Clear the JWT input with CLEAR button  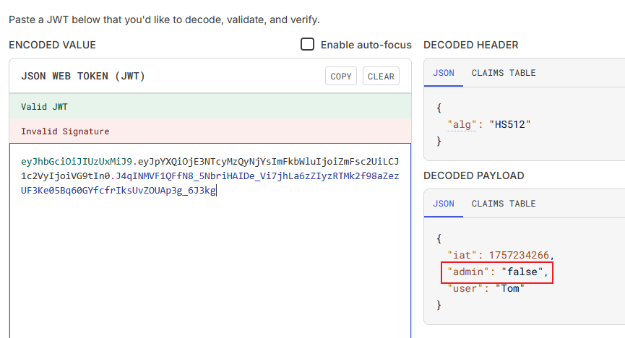381,76
